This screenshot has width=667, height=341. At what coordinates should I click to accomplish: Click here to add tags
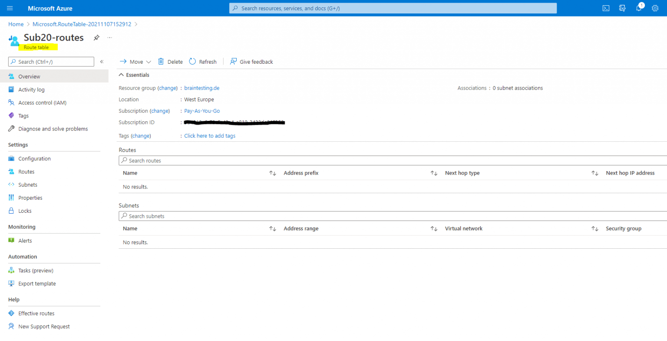(x=209, y=136)
